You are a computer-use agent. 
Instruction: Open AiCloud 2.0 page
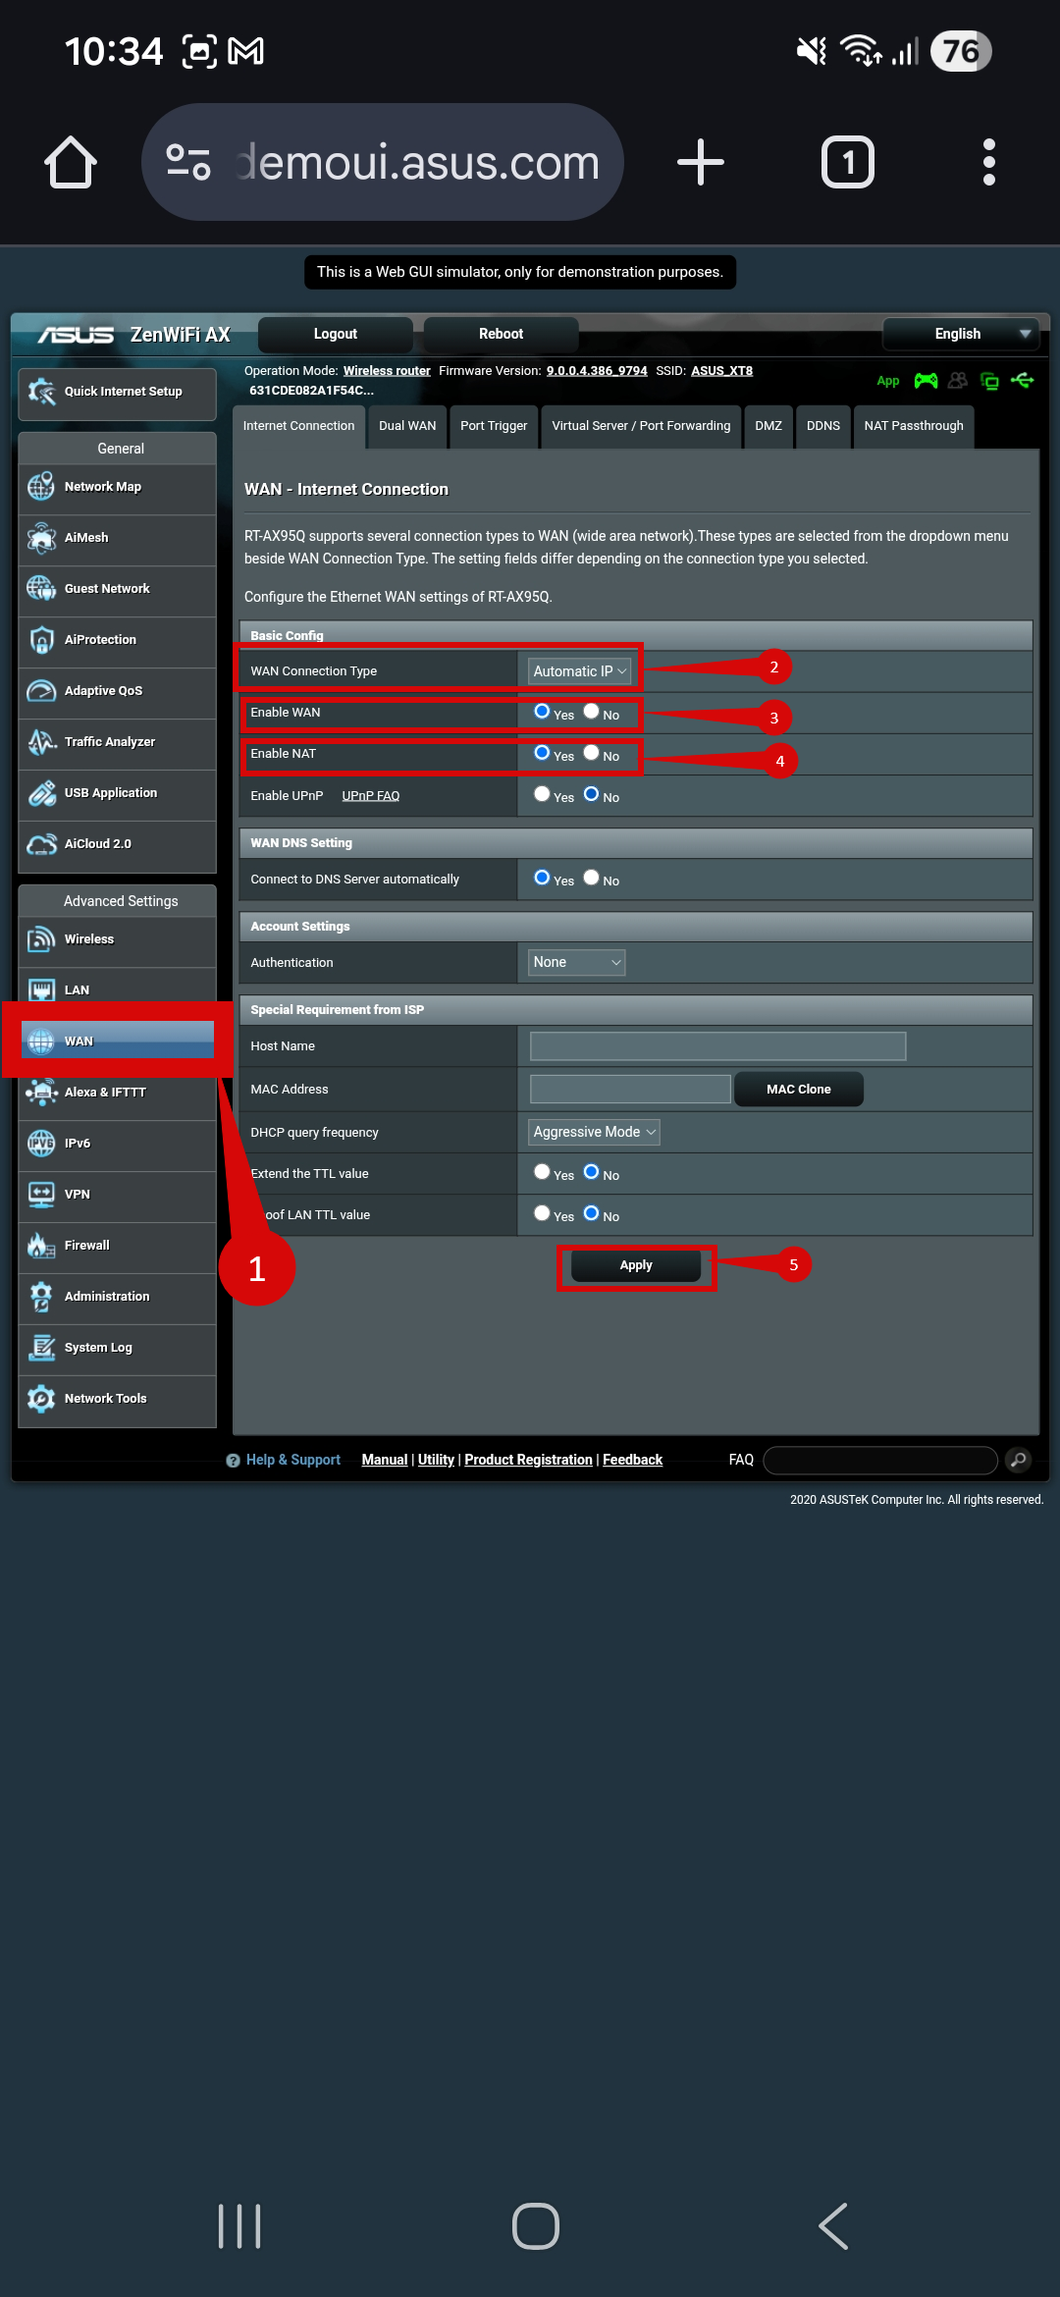coord(117,844)
